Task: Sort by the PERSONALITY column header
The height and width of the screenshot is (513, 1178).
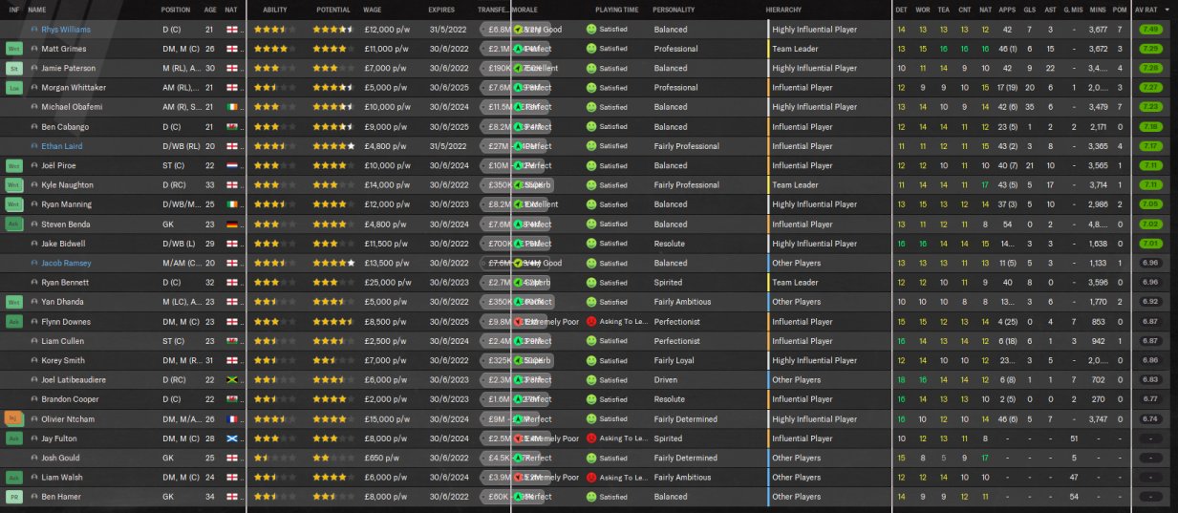Action: pos(674,10)
